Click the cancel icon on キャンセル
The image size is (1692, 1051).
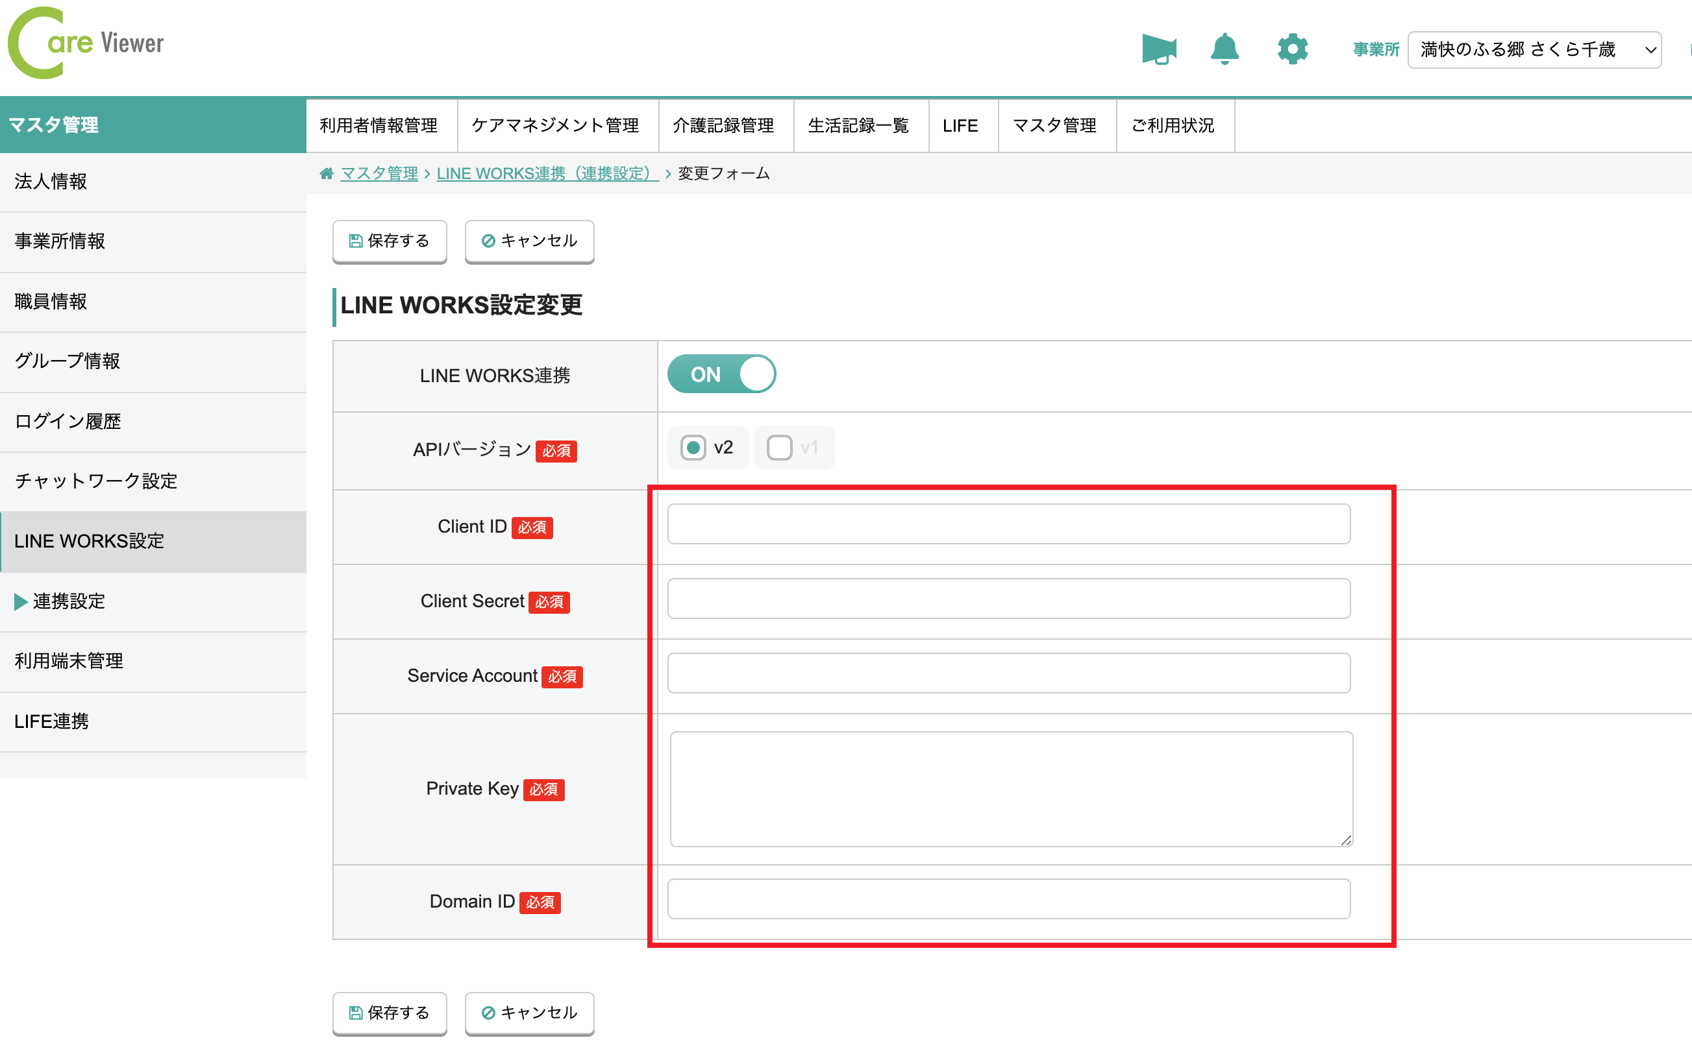pyautogui.click(x=489, y=241)
